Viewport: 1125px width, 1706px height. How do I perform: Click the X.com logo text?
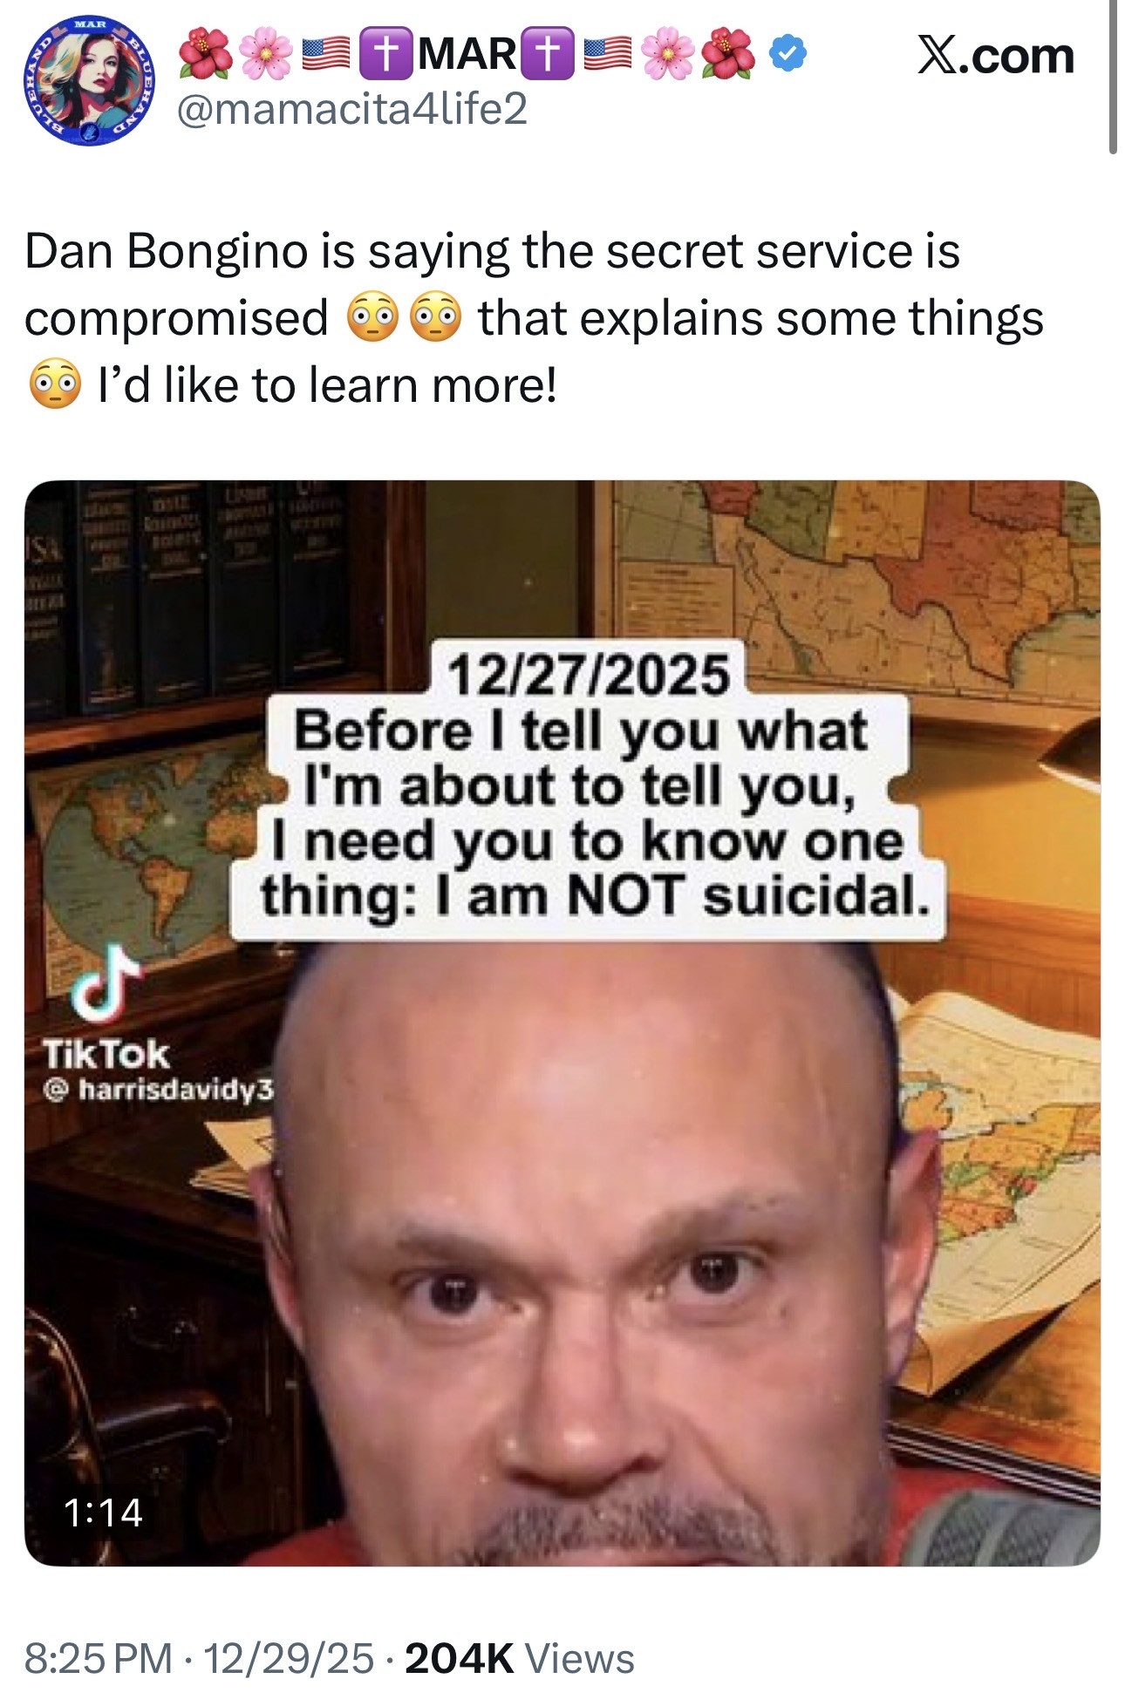tap(995, 56)
